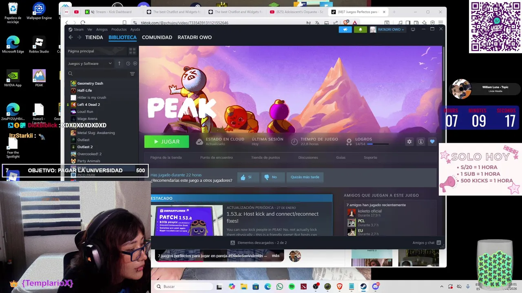
Task: Open Roblox Studio desktop icon
Action: (39, 45)
